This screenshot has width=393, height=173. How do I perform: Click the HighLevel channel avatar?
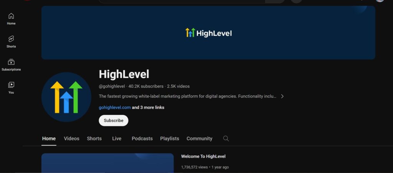tap(66, 97)
